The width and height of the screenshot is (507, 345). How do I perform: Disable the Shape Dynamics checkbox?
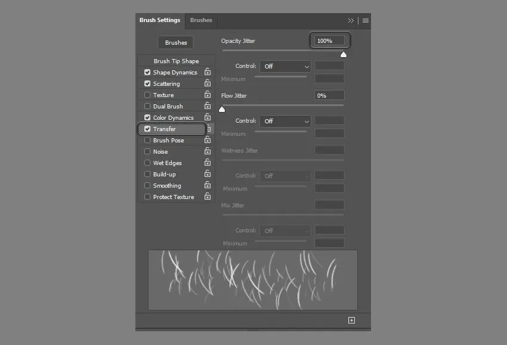point(147,73)
